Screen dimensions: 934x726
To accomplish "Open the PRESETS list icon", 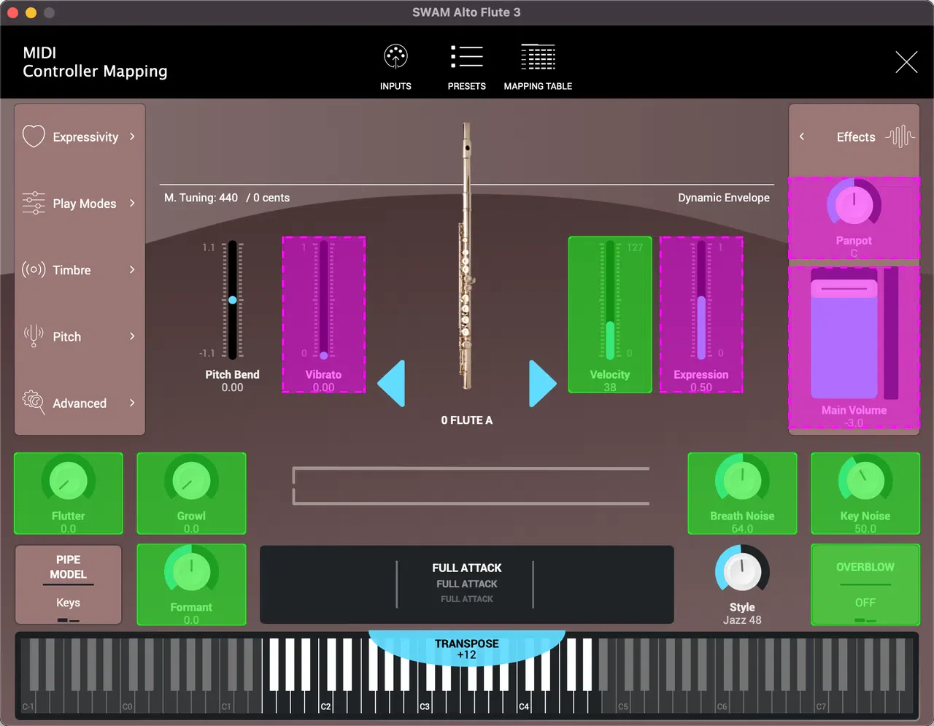I will pos(467,57).
